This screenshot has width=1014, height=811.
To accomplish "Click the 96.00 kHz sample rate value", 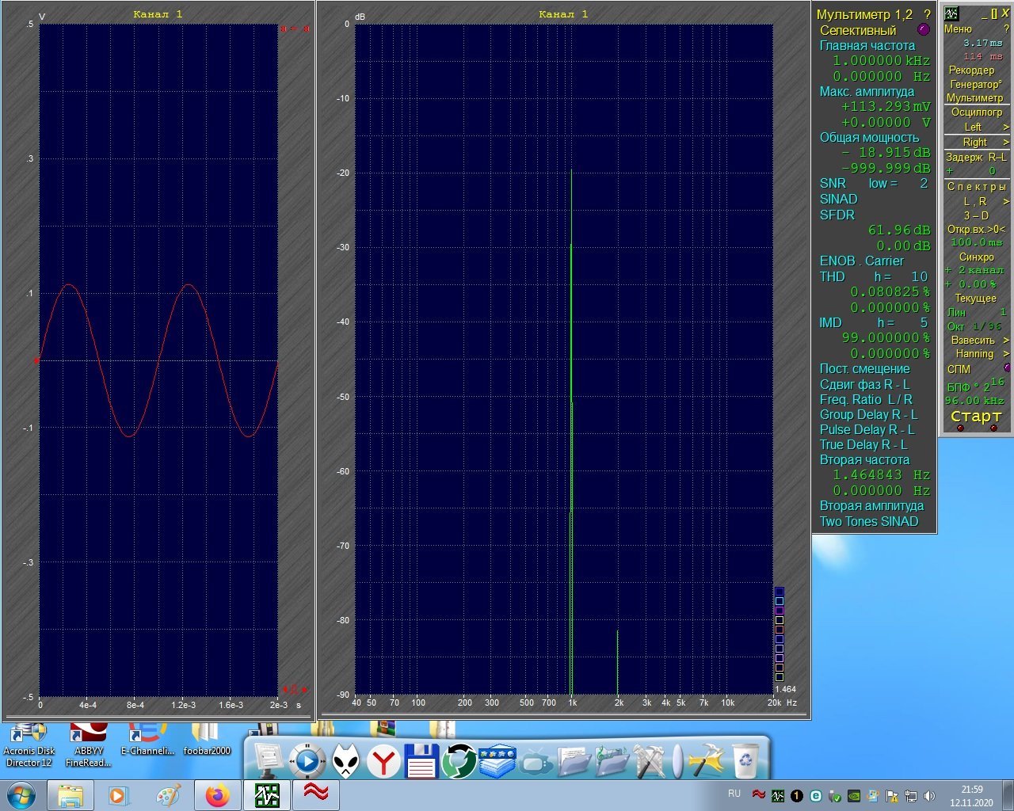I will 974,401.
